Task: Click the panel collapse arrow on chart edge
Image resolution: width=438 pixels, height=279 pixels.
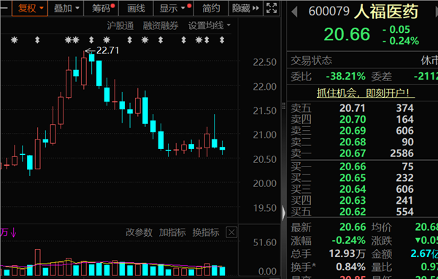Action: pyautogui.click(x=284, y=213)
